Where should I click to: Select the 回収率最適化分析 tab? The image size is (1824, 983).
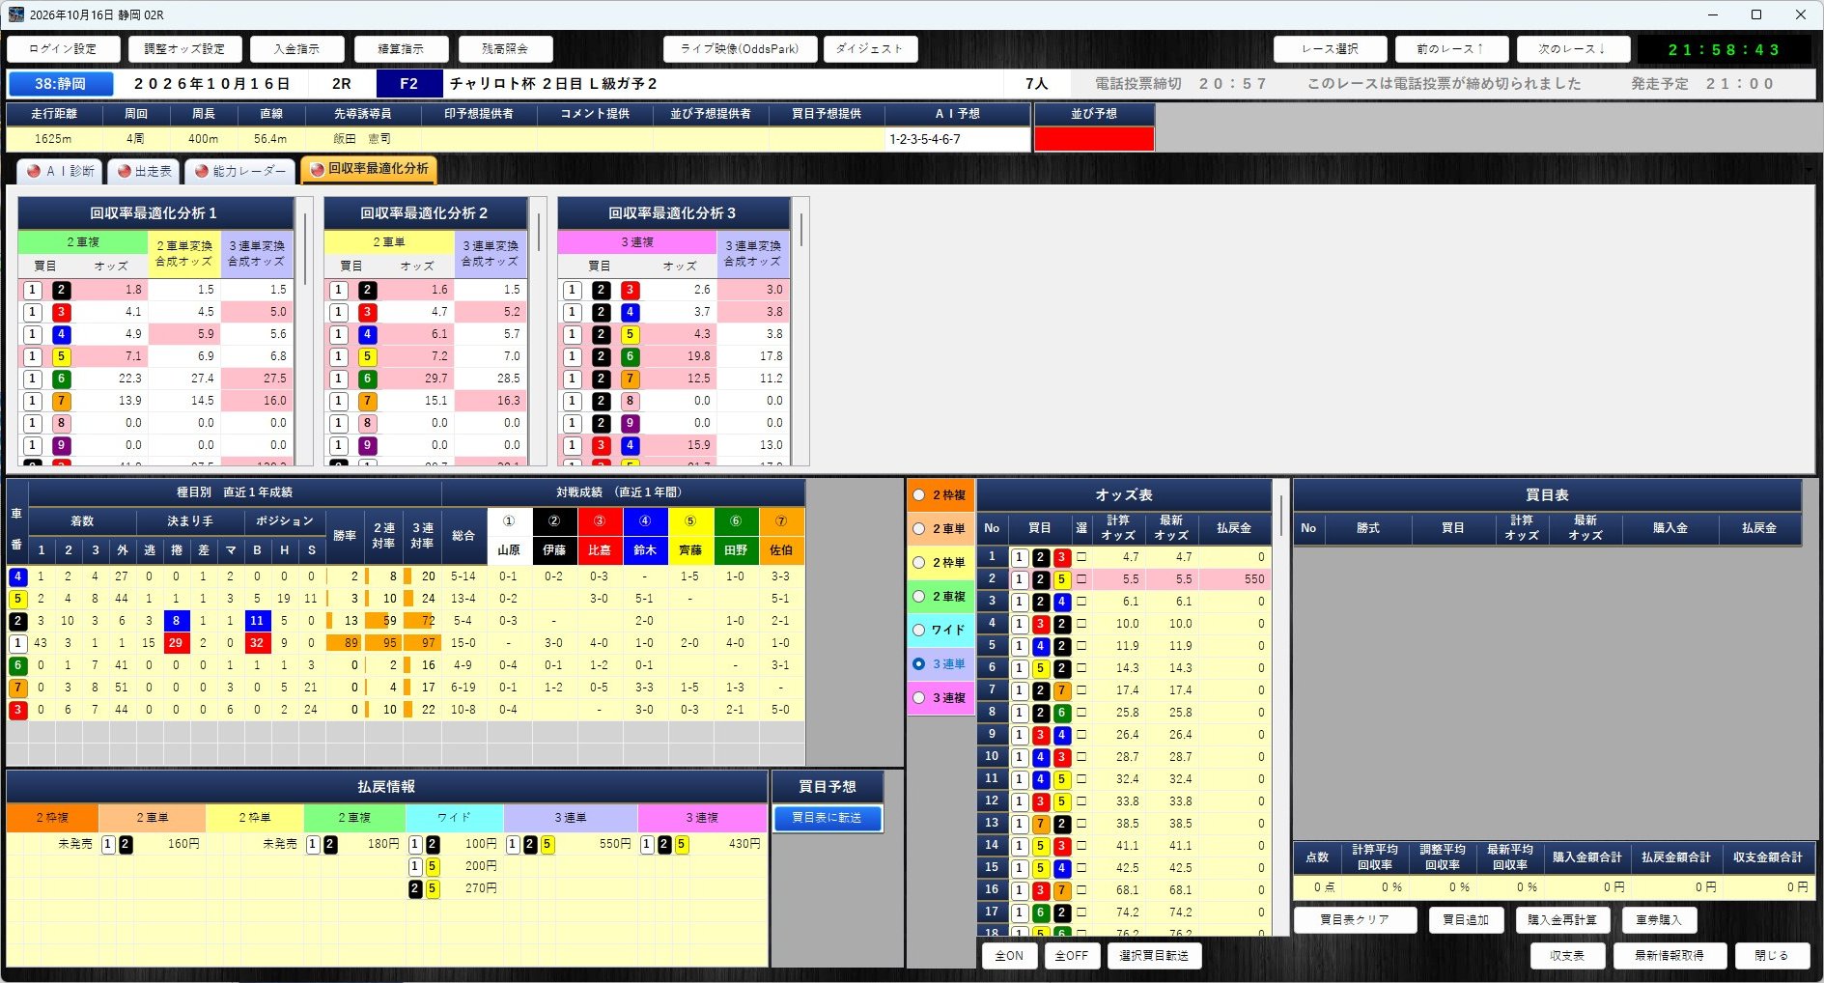click(369, 169)
